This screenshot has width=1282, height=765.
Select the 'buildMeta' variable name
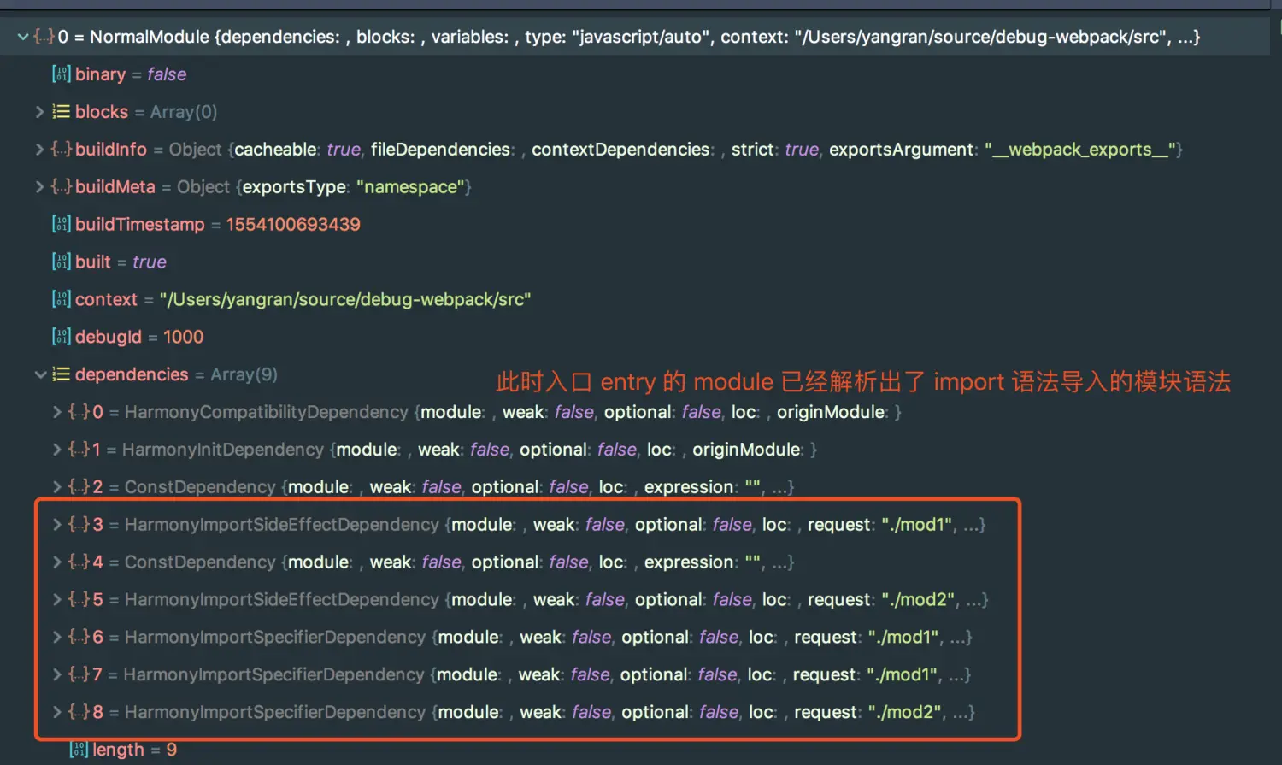click(x=115, y=187)
